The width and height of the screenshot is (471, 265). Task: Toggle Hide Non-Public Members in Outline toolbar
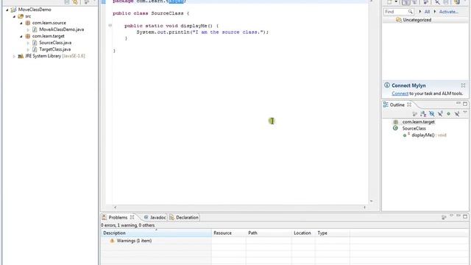point(448,113)
